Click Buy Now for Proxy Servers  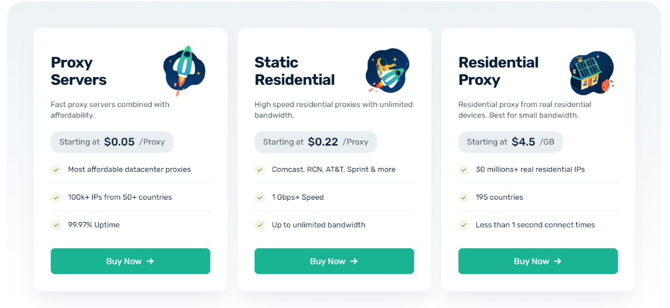point(130,261)
